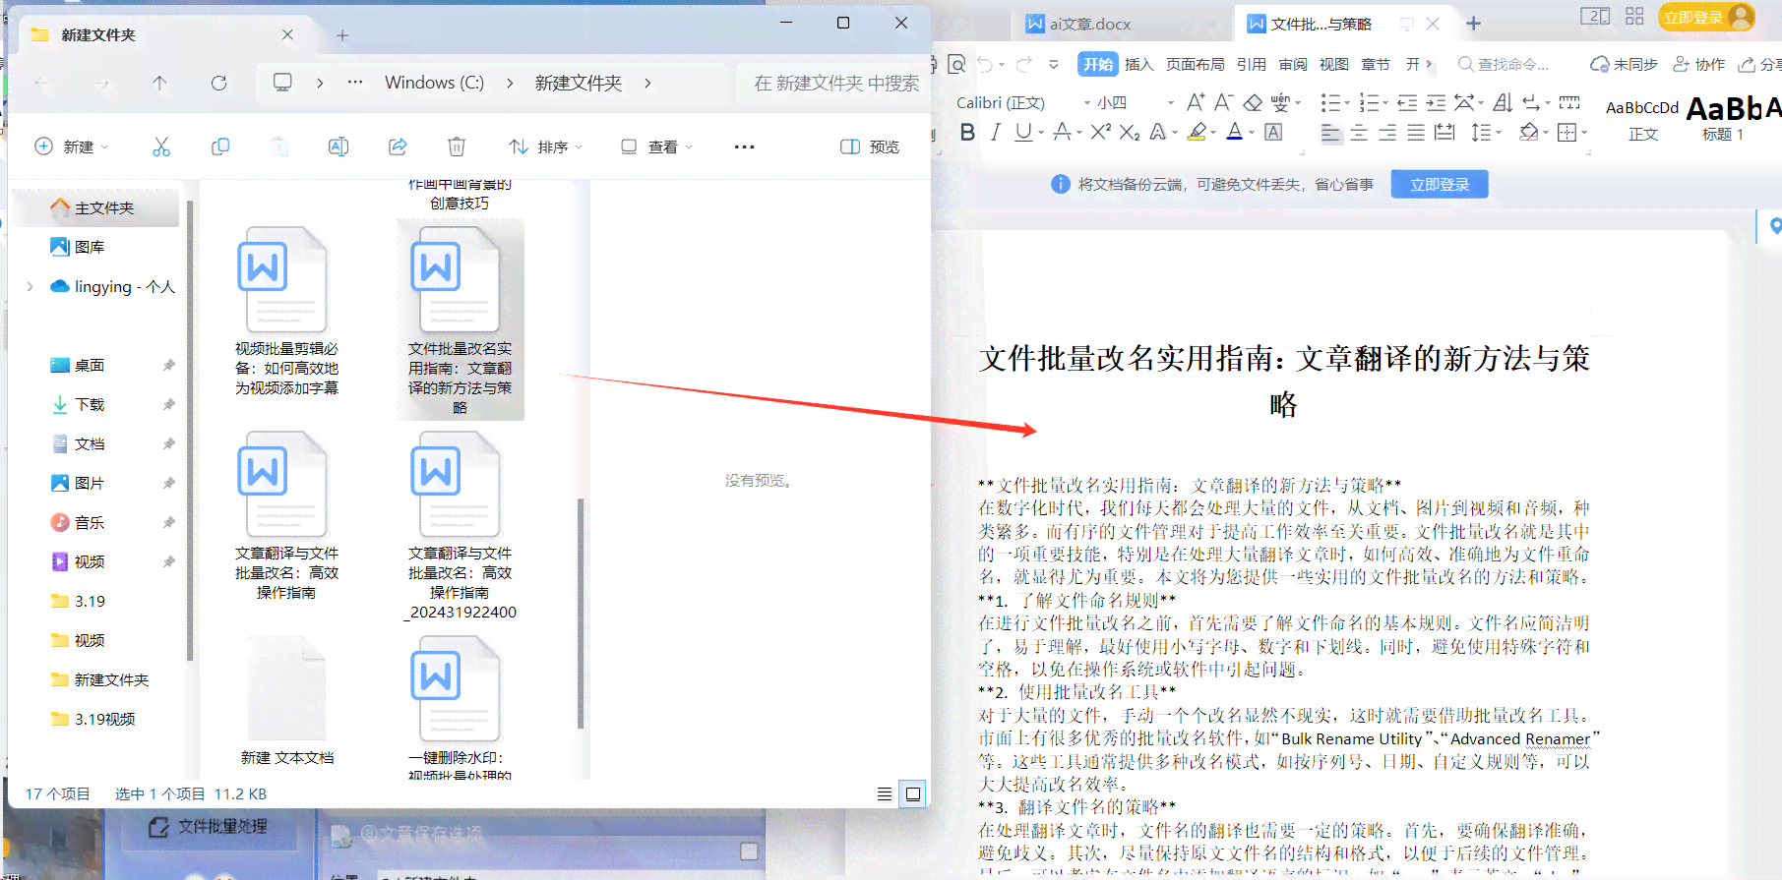
Task: Justify text in WPS
Action: (x=1416, y=133)
